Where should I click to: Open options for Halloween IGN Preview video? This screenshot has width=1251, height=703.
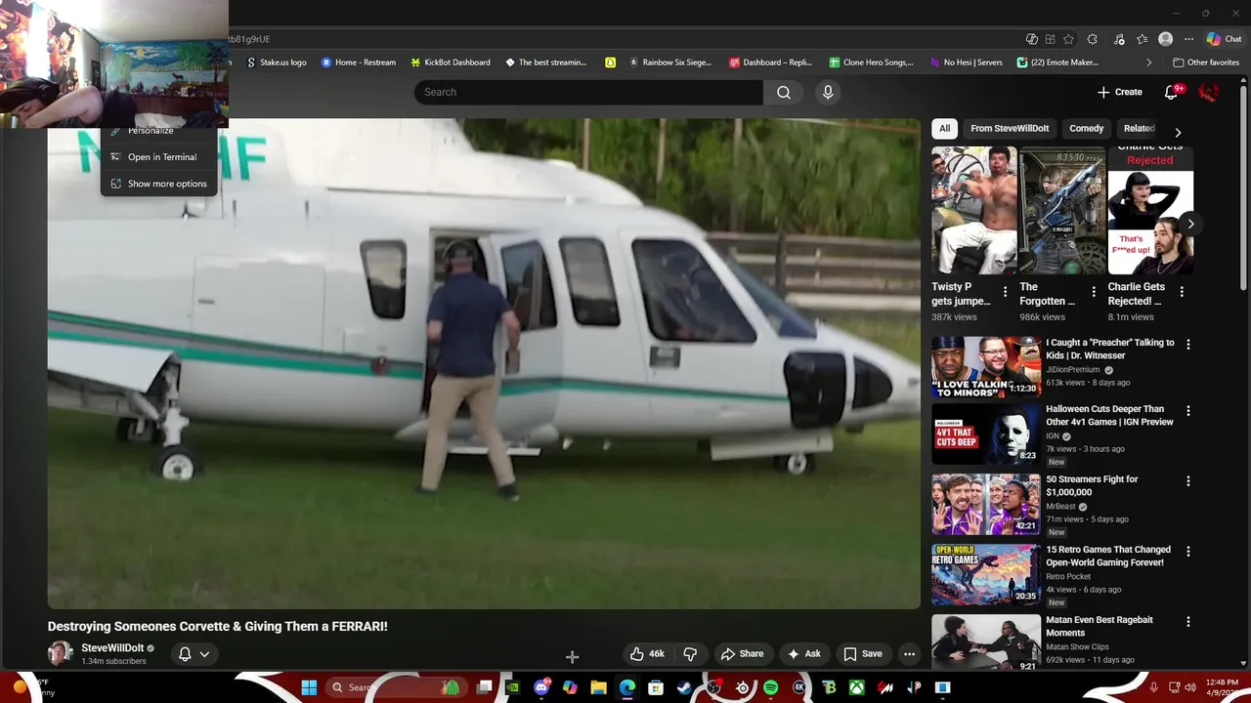click(1188, 411)
